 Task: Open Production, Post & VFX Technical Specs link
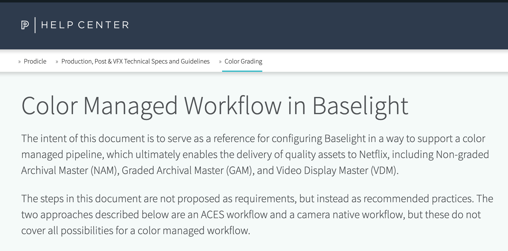click(135, 61)
